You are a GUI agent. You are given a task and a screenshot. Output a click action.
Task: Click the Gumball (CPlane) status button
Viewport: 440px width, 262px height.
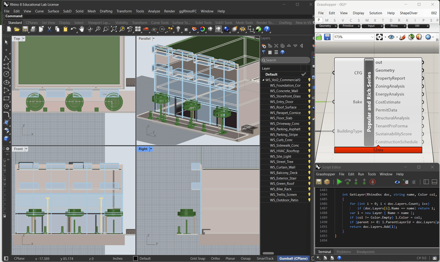(293, 258)
